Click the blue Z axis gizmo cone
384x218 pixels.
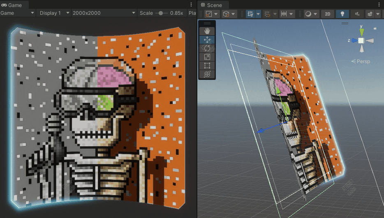pyautogui.click(x=354, y=41)
